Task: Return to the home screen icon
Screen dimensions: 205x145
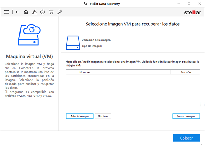Action: (26, 12)
